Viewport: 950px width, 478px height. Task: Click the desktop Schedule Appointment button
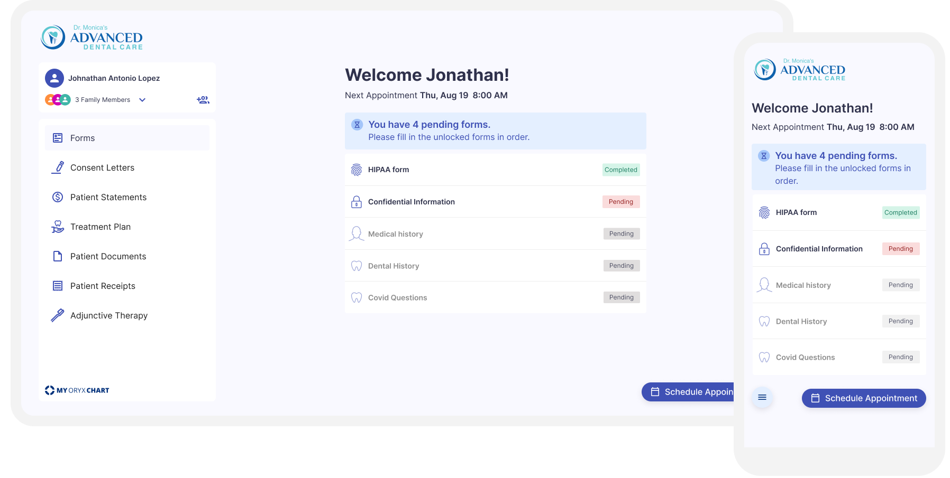[x=688, y=392]
